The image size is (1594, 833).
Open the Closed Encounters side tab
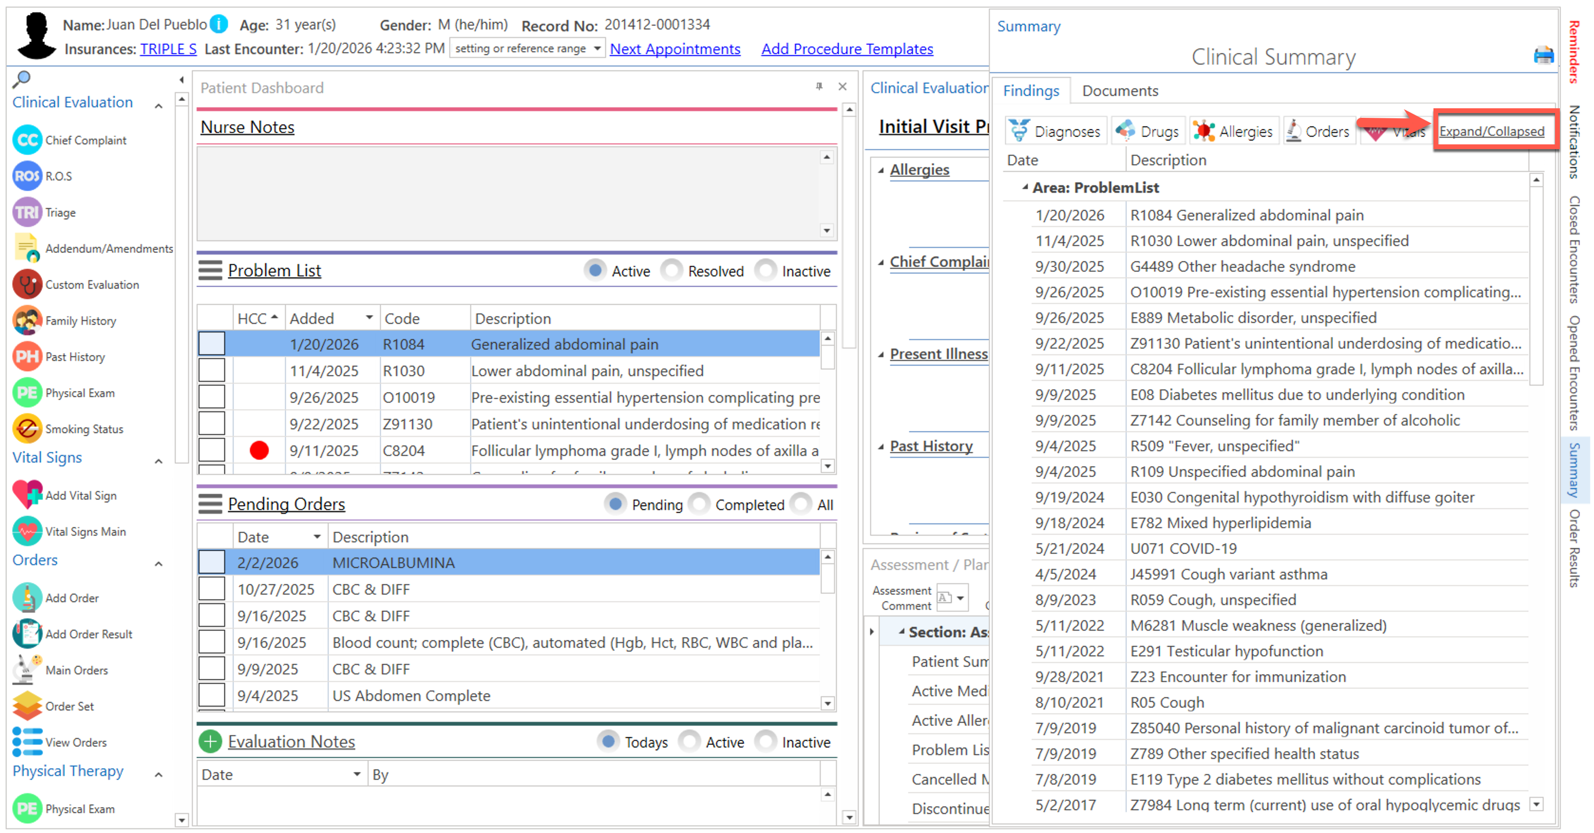(x=1575, y=249)
